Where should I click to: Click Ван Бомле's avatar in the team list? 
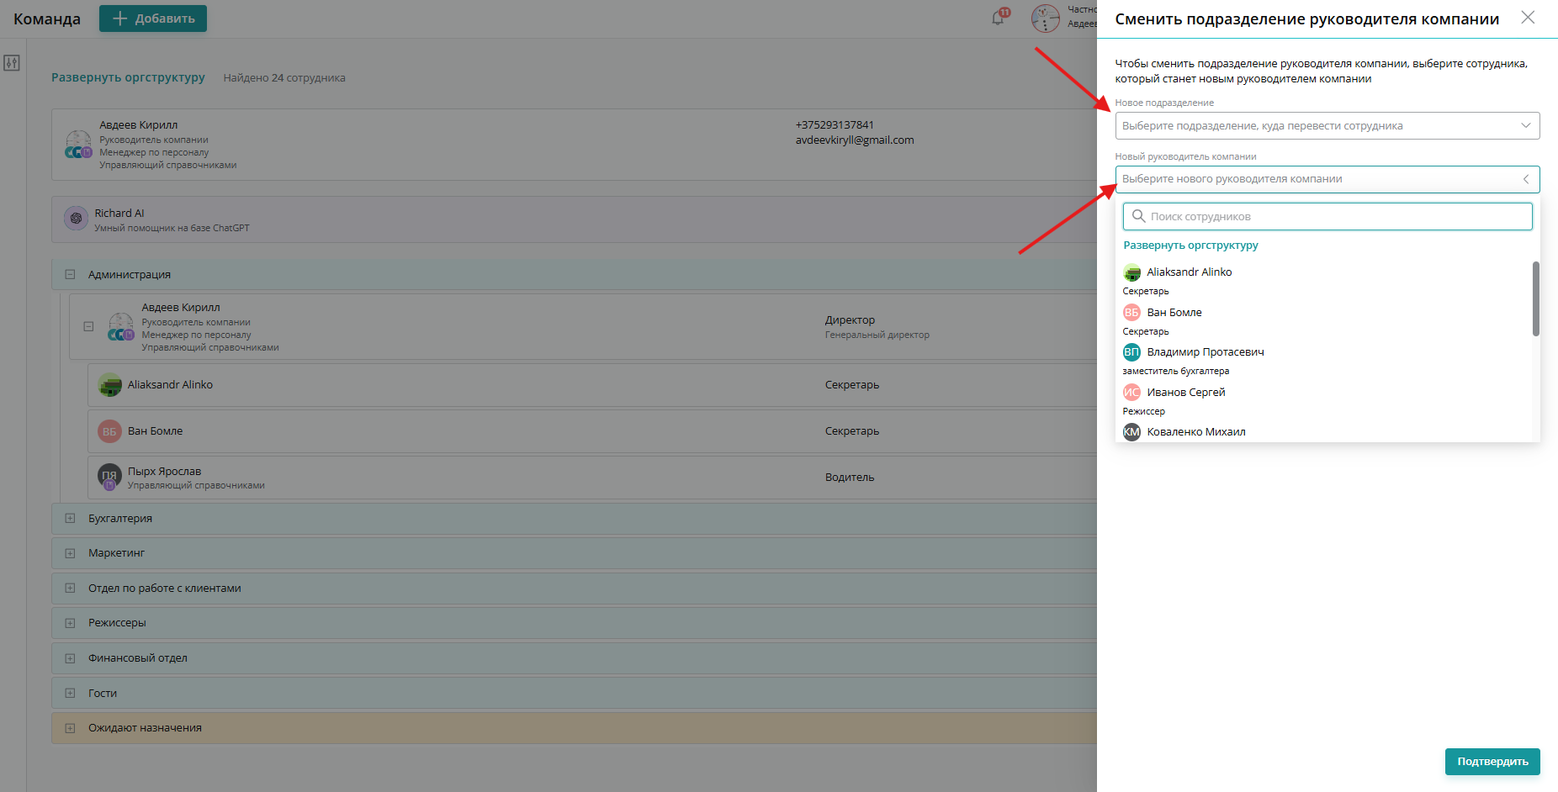point(109,431)
